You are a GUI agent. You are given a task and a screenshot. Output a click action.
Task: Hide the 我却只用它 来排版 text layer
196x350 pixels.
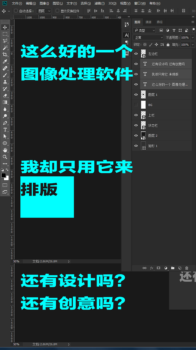136,74
